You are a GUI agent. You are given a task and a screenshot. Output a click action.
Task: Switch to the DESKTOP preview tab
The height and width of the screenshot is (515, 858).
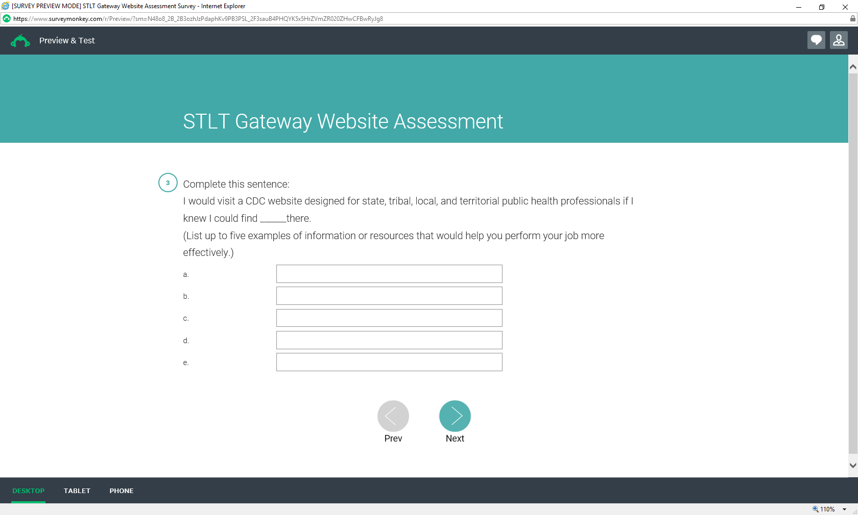pos(29,491)
